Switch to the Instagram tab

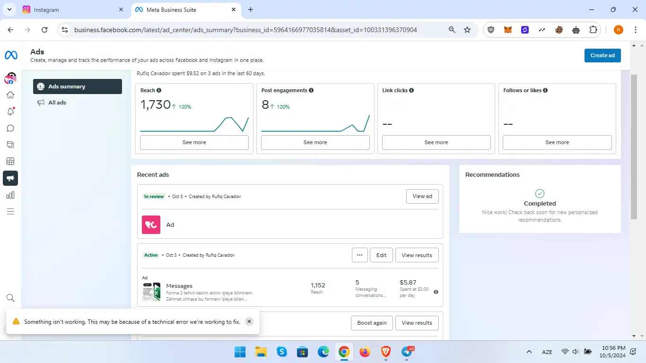(x=73, y=9)
